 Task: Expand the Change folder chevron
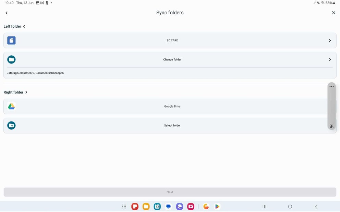coord(330,59)
